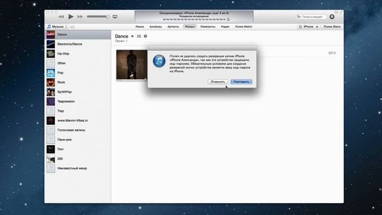The image size is (382, 215).
Task: Click the Pop genre artwork icon
Action: pyautogui.click(x=51, y=73)
